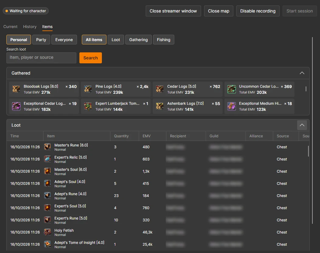Click the Exceptional Cedar Logs item icon
This screenshot has height=253, width=320.
(16, 106)
